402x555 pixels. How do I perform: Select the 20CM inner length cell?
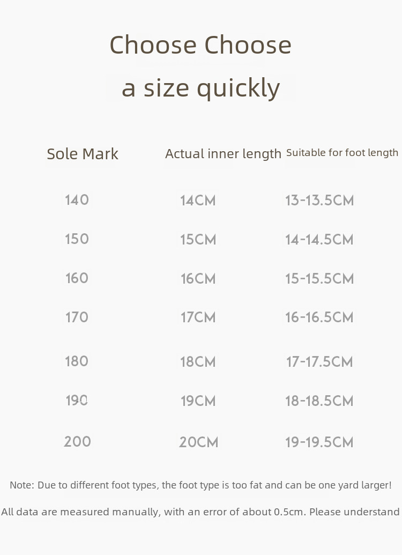tap(198, 442)
